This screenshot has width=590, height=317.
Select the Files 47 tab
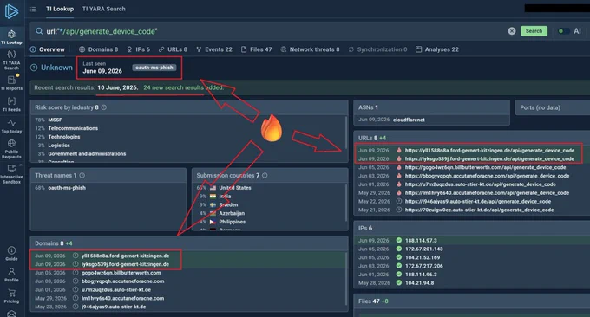coord(256,49)
